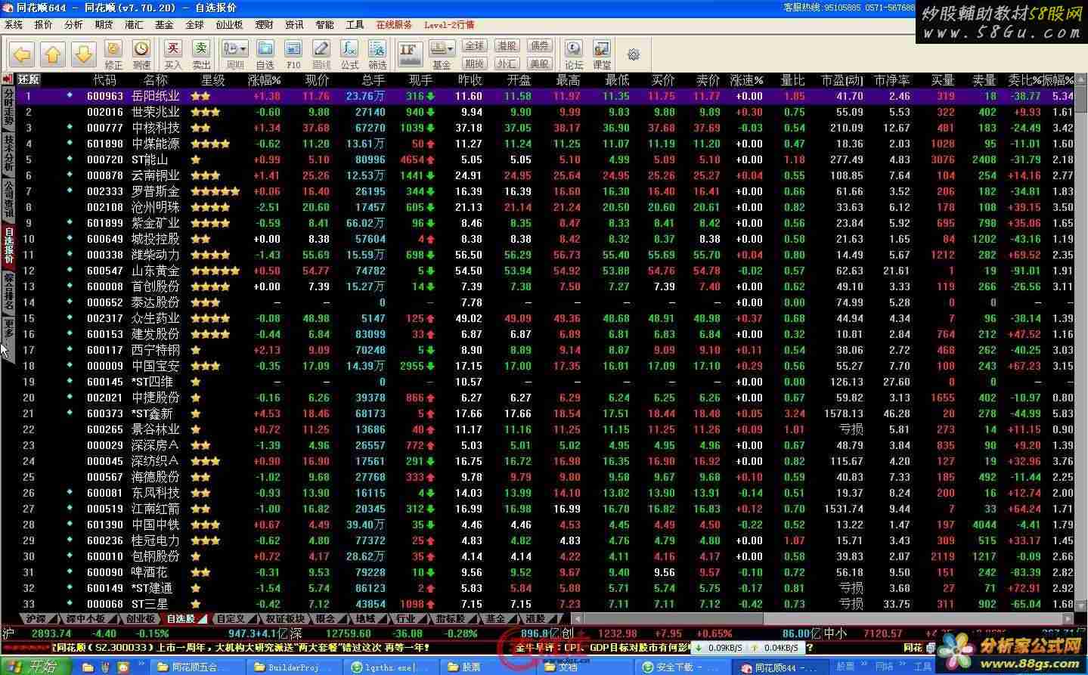
Task: Click the IF index futures icon
Action: click(409, 54)
